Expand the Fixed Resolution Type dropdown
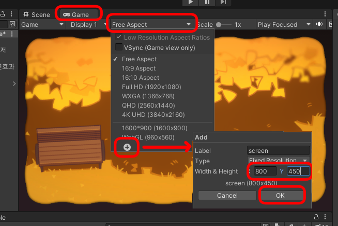Image resolution: width=338 pixels, height=226 pixels. click(x=278, y=160)
